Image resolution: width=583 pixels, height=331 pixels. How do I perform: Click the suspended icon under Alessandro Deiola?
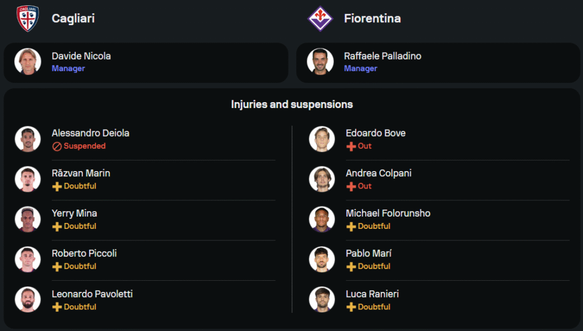(57, 147)
